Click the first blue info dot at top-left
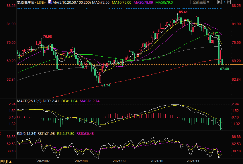 coord(18,8)
